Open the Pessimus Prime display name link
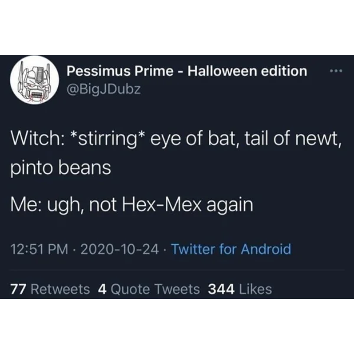Screen dimensions: 354x354 pyautogui.click(x=186, y=71)
